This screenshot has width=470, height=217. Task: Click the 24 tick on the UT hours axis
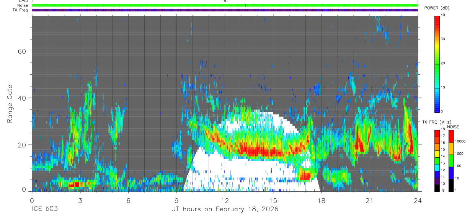coord(418,201)
